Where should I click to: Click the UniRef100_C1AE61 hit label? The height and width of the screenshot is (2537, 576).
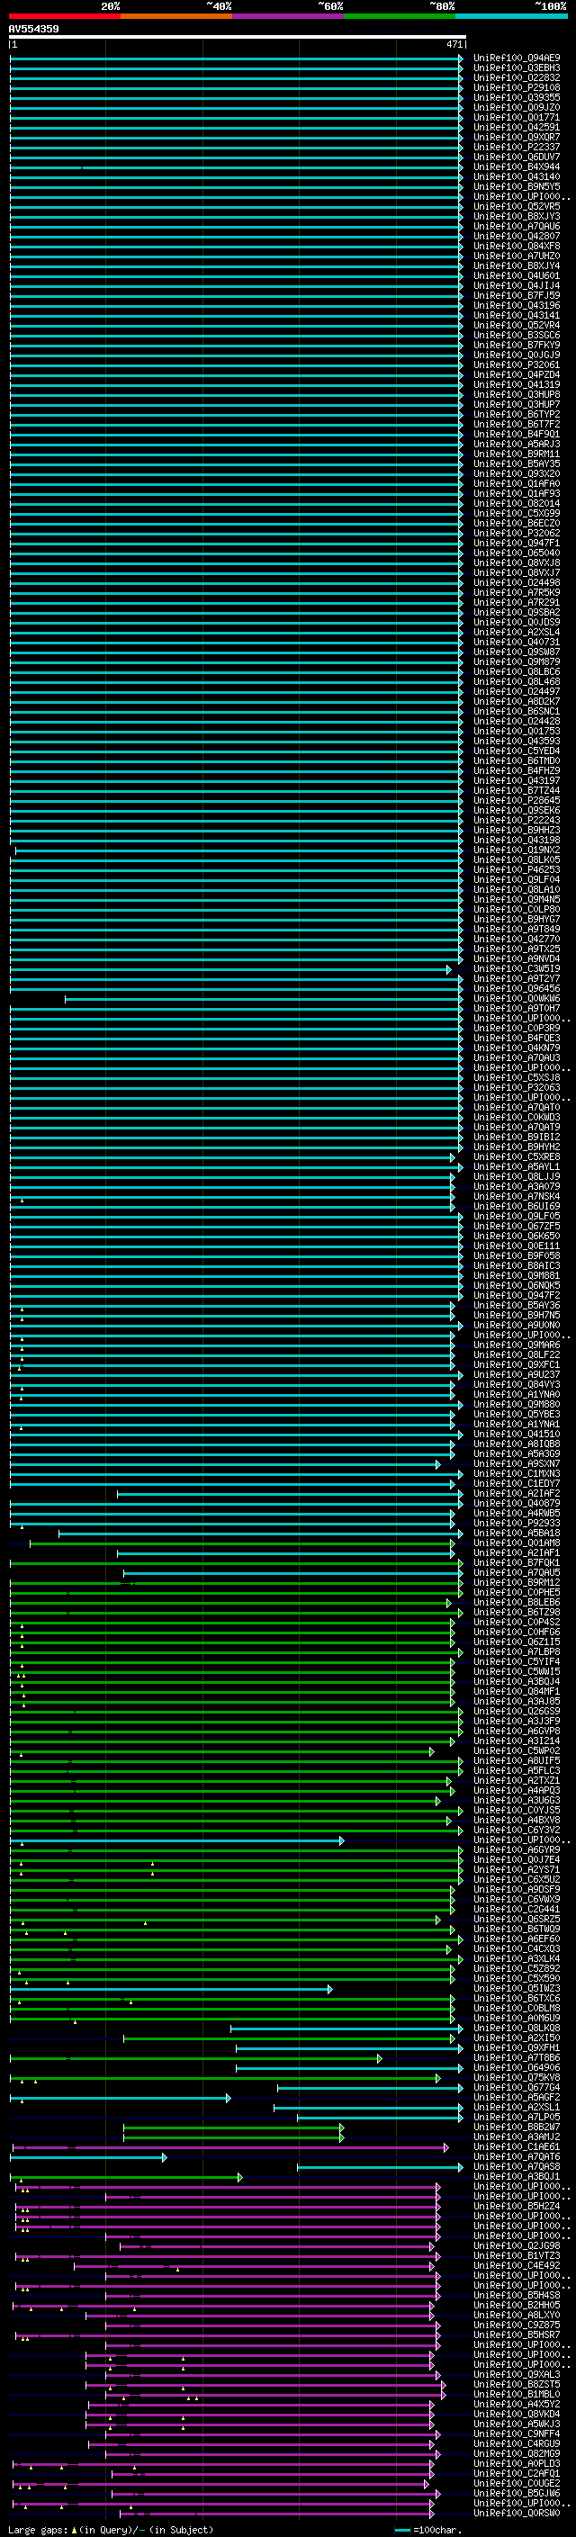coord(517,2146)
